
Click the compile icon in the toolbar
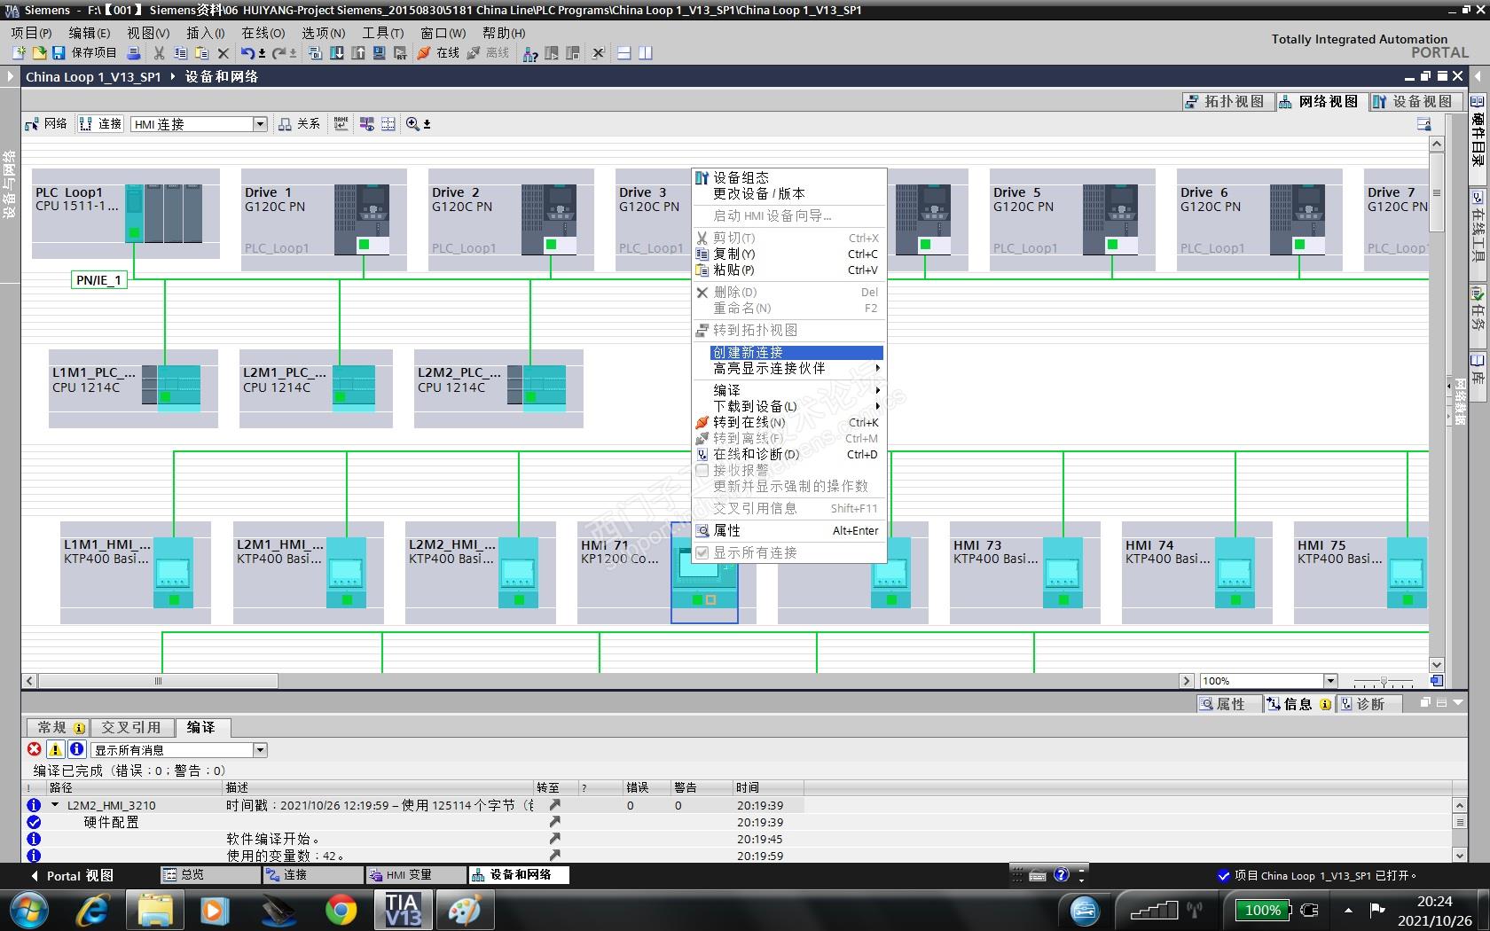(315, 53)
